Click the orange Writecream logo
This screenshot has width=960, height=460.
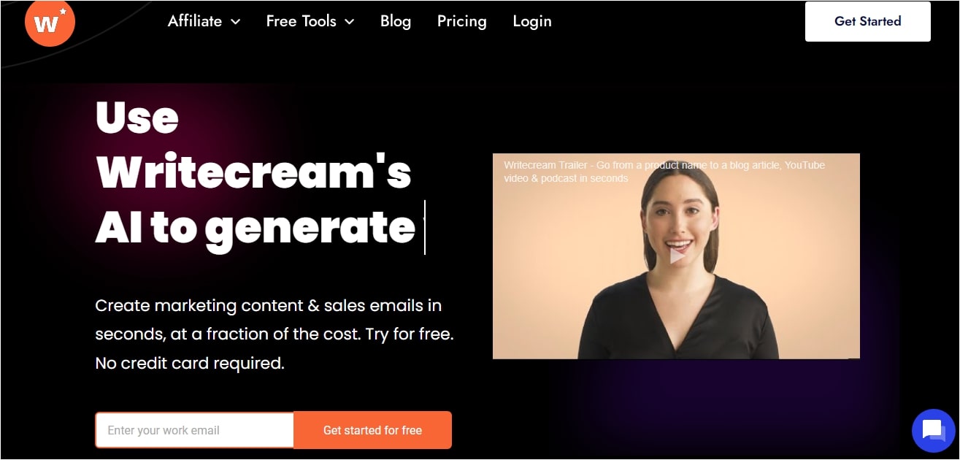pyautogui.click(x=50, y=22)
